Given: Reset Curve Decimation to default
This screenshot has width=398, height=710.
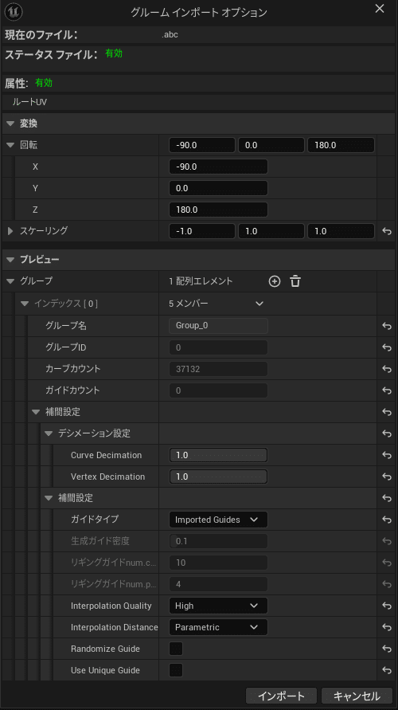Looking at the screenshot, I should [x=387, y=455].
